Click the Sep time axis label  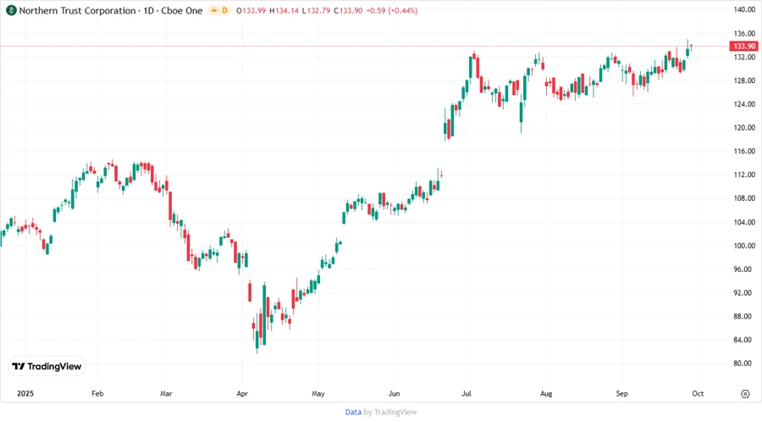pos(622,394)
